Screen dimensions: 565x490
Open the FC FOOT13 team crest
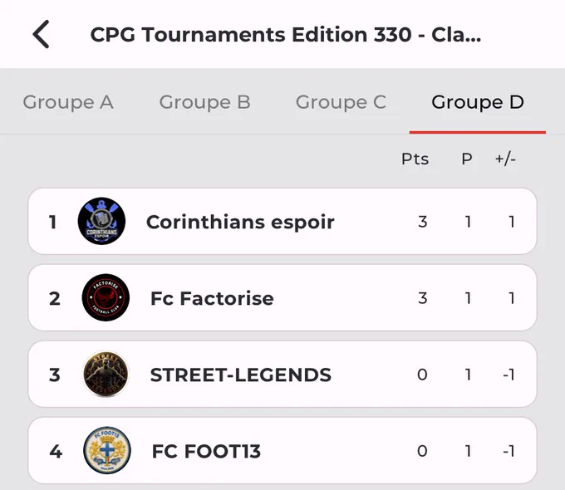point(107,450)
